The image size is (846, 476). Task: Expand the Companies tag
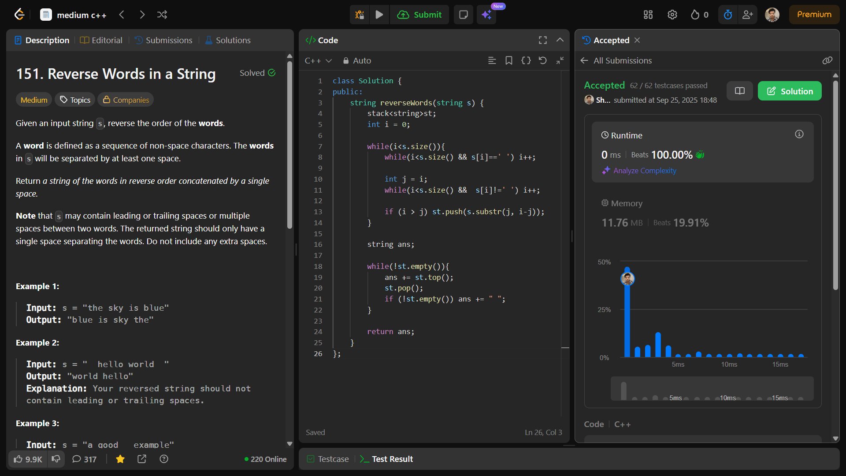pyautogui.click(x=126, y=100)
